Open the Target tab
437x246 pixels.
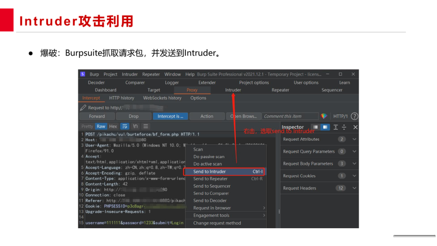click(x=154, y=90)
